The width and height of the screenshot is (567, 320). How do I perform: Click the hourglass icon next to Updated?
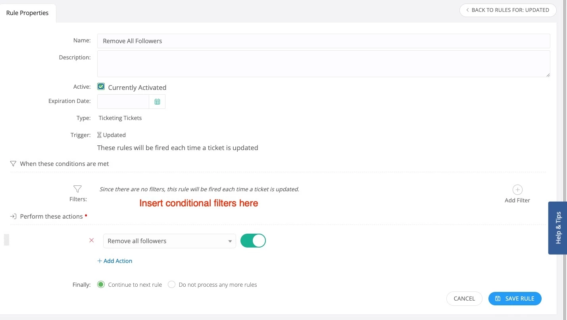(x=99, y=135)
